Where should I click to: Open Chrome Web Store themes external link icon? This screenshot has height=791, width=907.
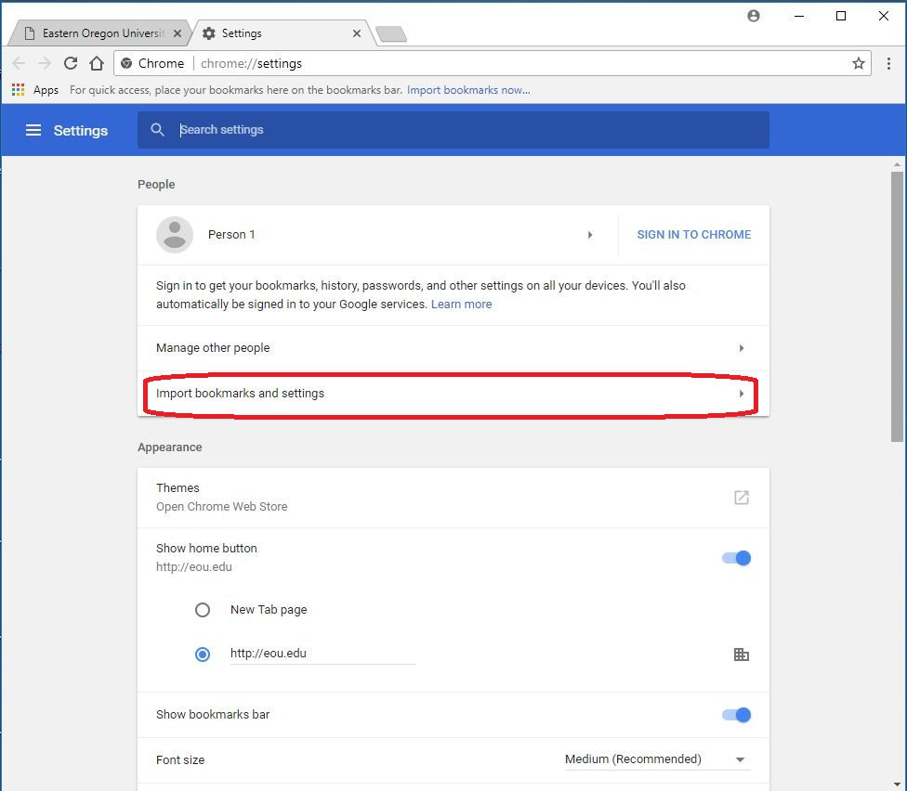pos(741,498)
